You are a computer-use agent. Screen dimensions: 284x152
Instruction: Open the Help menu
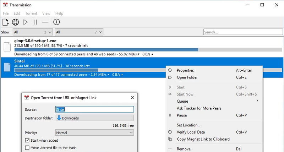click(x=59, y=13)
